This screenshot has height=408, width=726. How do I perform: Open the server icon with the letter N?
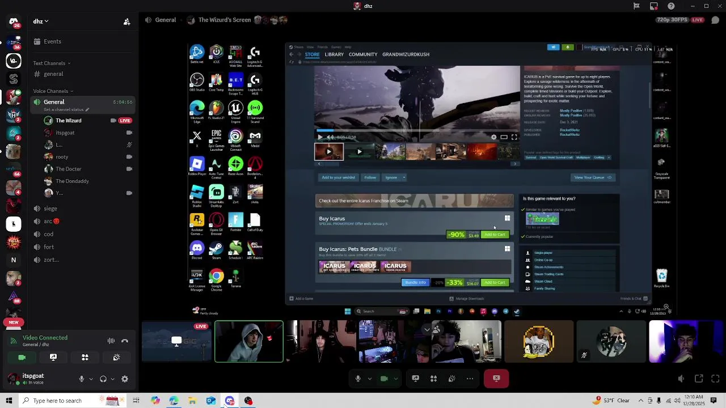coord(14,260)
